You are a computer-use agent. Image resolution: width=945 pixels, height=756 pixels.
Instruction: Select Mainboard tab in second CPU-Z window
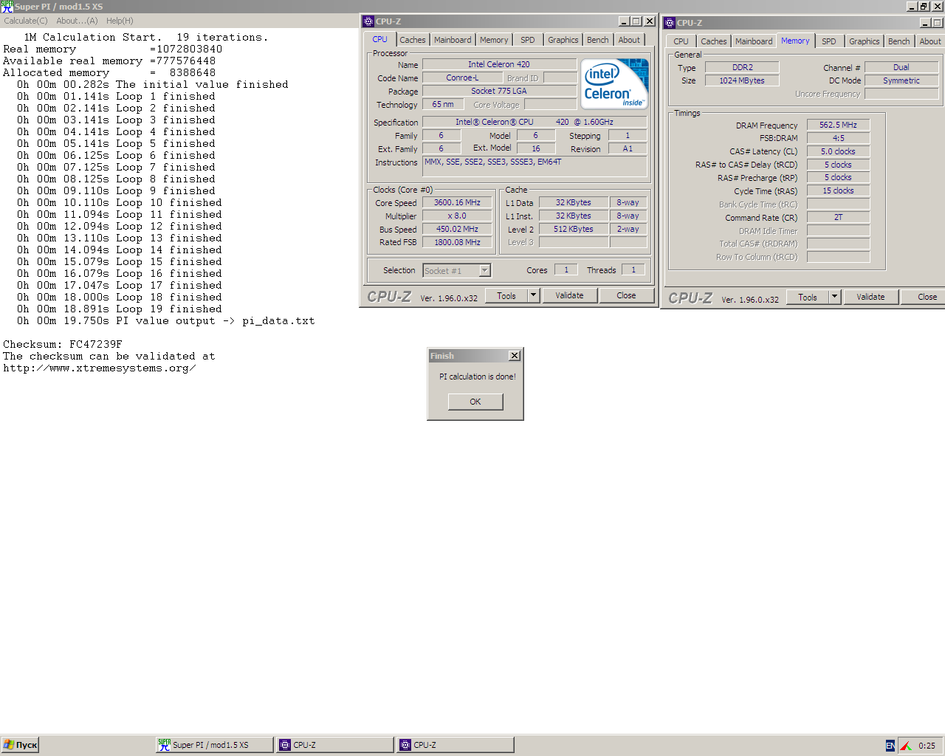point(754,41)
